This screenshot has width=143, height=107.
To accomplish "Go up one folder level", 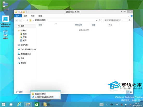I will tap(27, 21).
